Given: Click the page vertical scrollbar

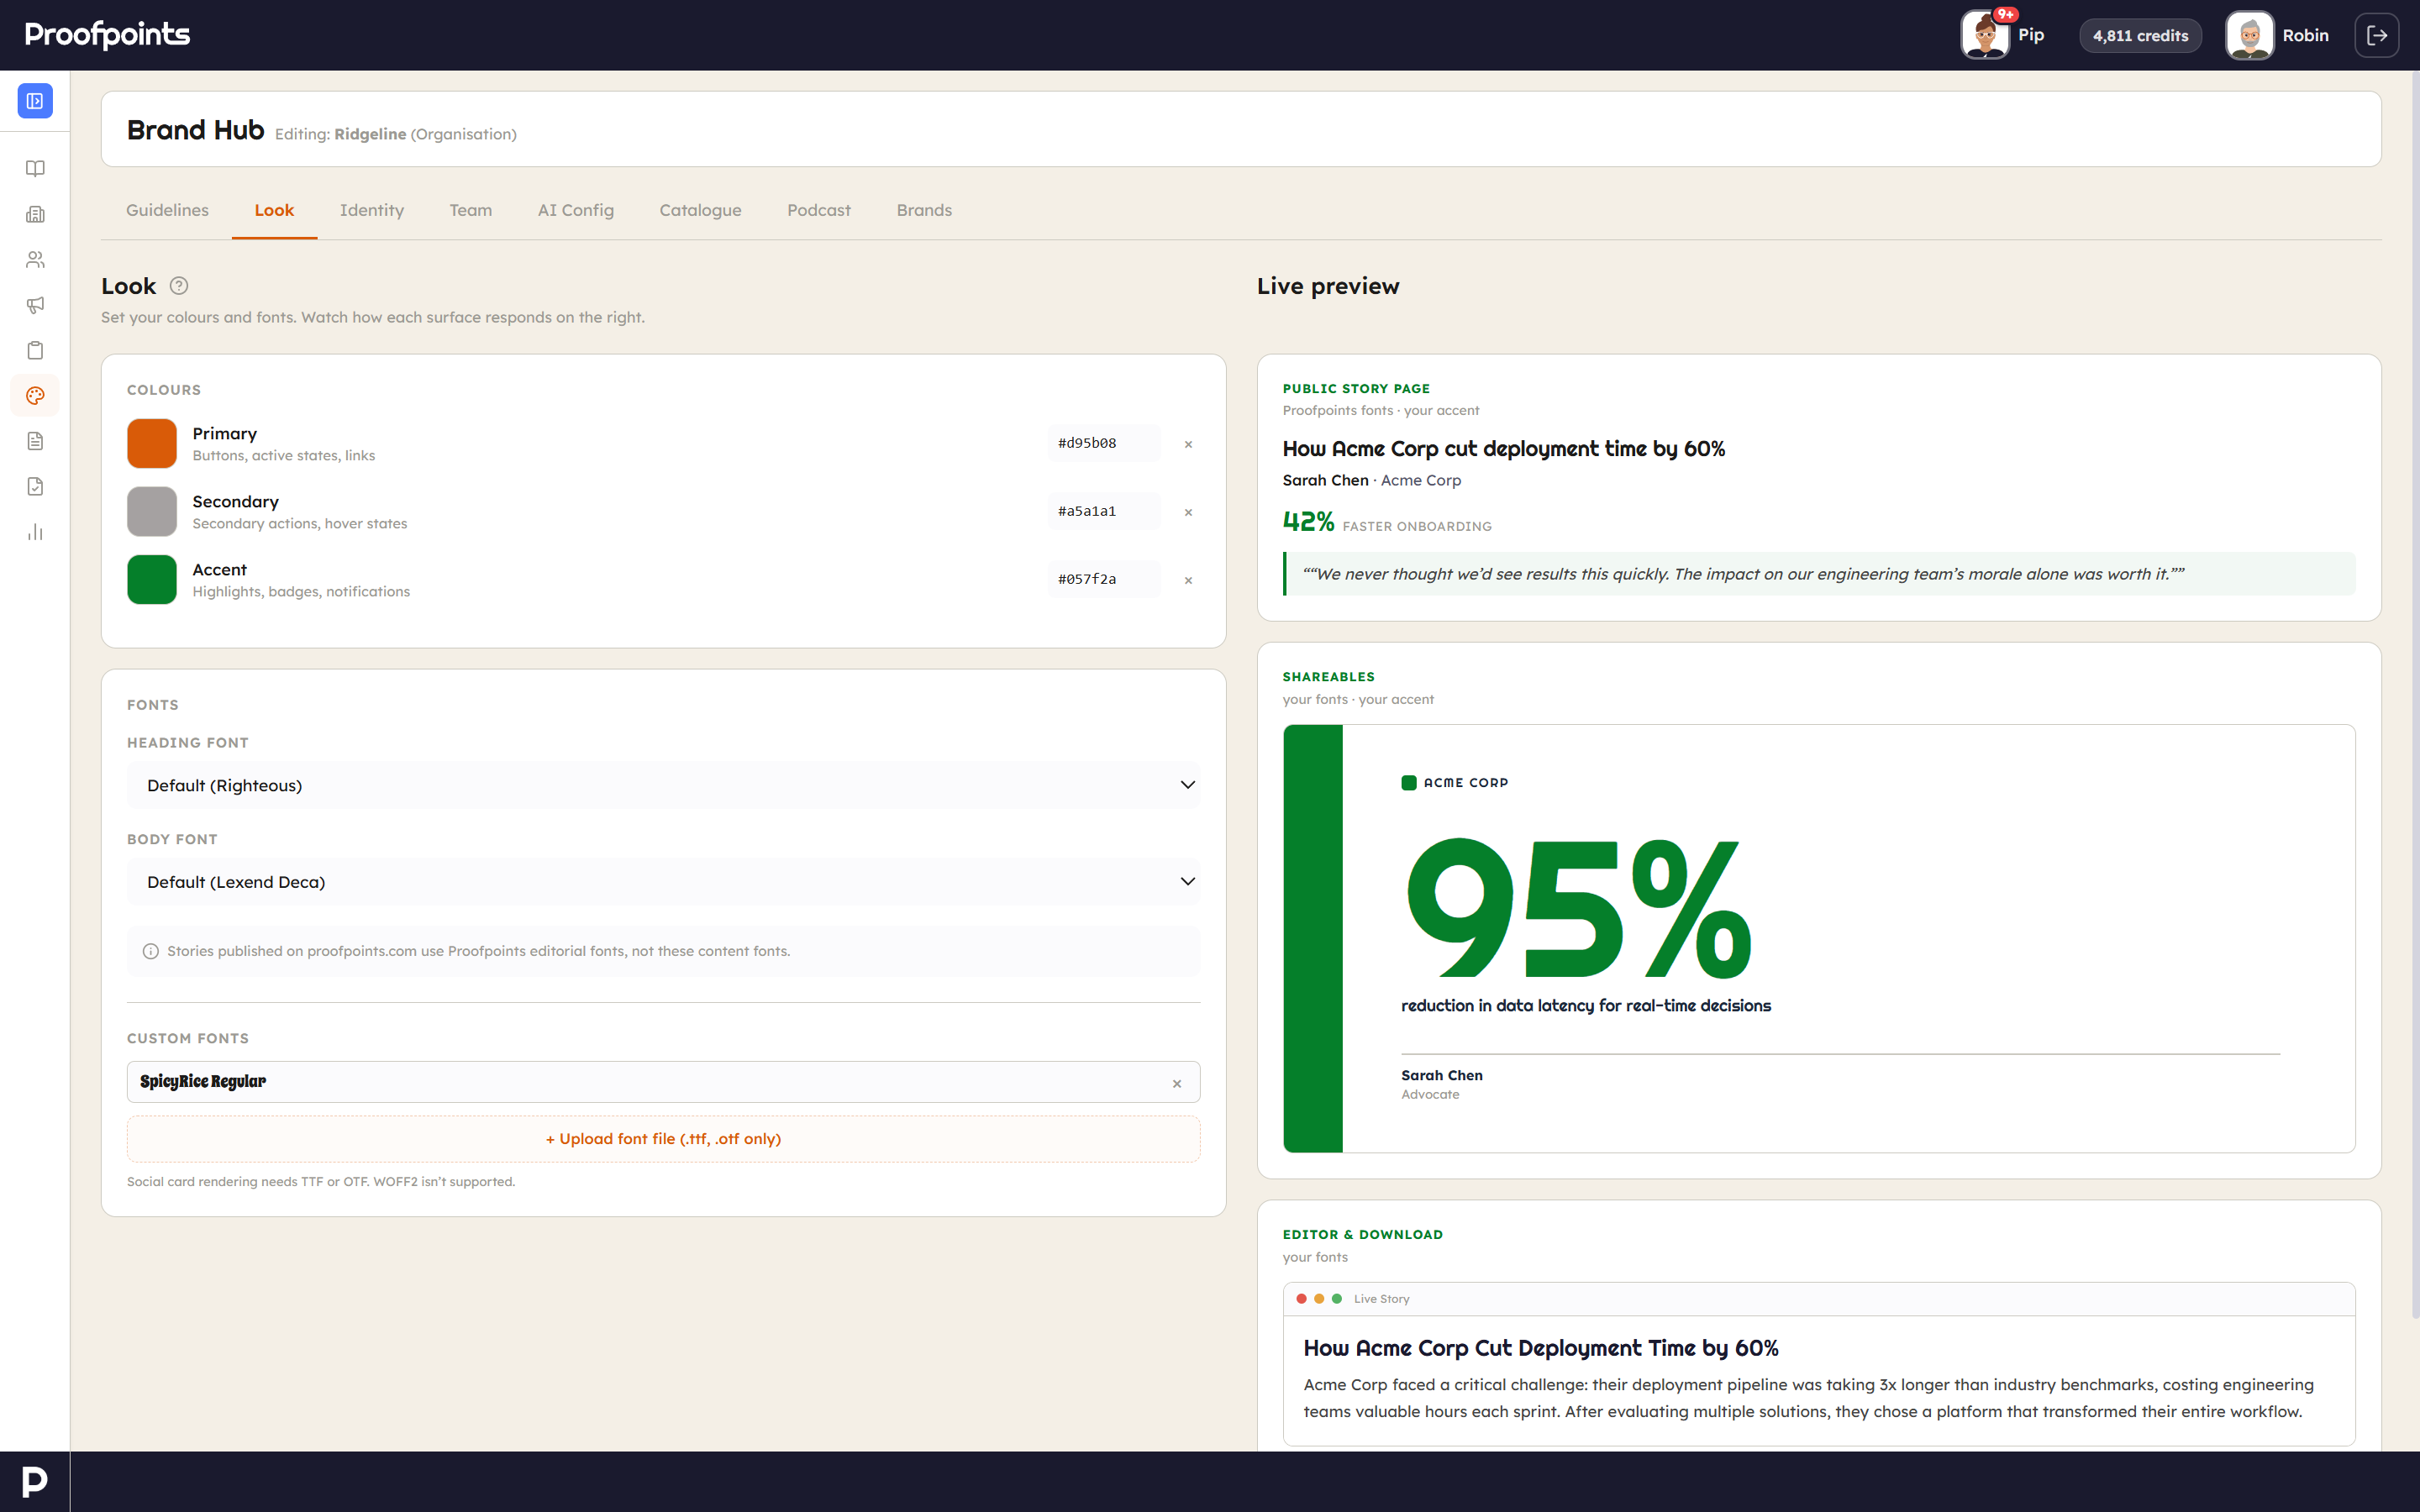Looking at the screenshot, I should pos(2415,695).
